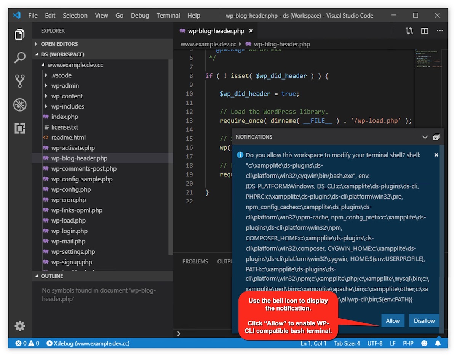The image size is (457, 357).
Task: Open wp-comments-post.php in the explorer
Action: [x=84, y=168]
